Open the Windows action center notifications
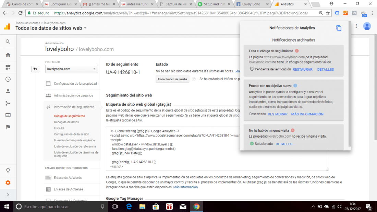The image size is (377, 212). click(368, 207)
